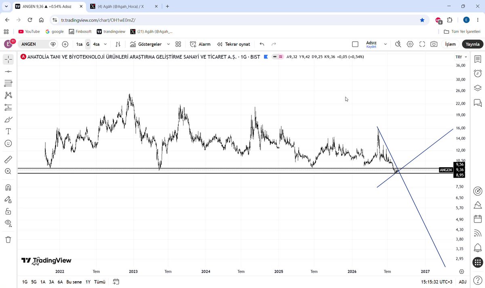Start Tekrar oynat bar replay
The height and width of the screenshot is (288, 485).
(233, 44)
